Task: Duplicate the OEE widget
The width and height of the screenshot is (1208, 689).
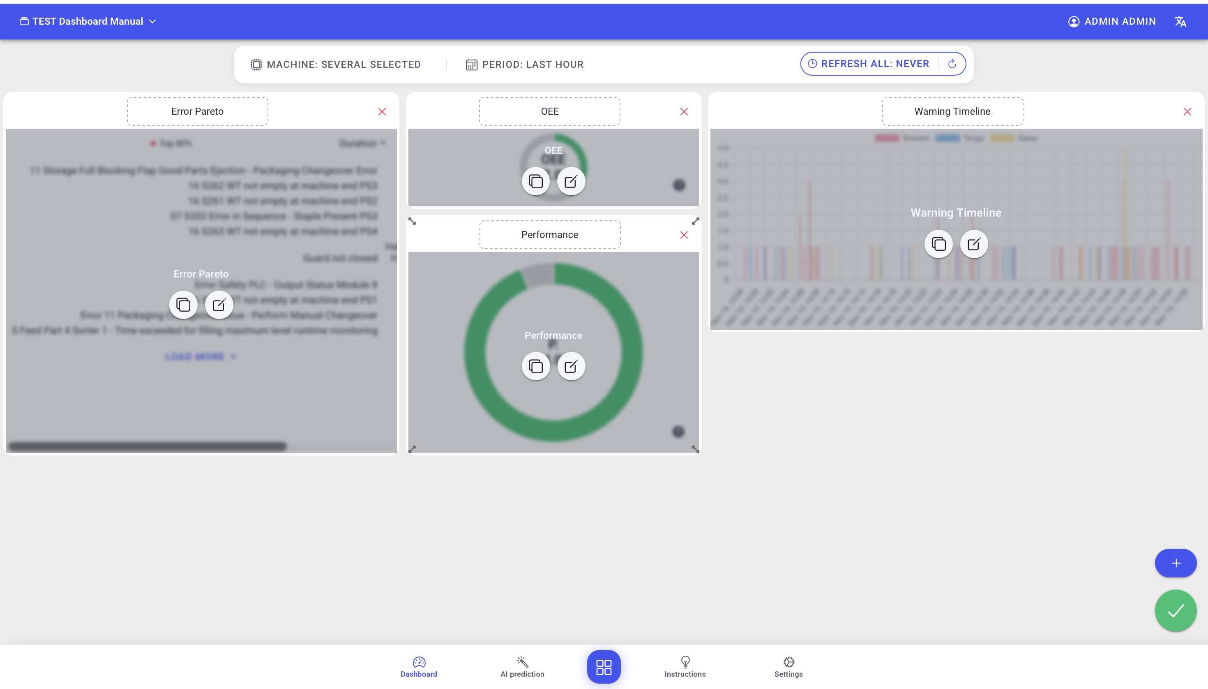Action: click(x=536, y=181)
